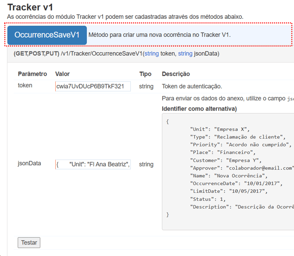The image size is (294, 256).
Task: Click the string type in jsonData row
Action: (x=146, y=164)
